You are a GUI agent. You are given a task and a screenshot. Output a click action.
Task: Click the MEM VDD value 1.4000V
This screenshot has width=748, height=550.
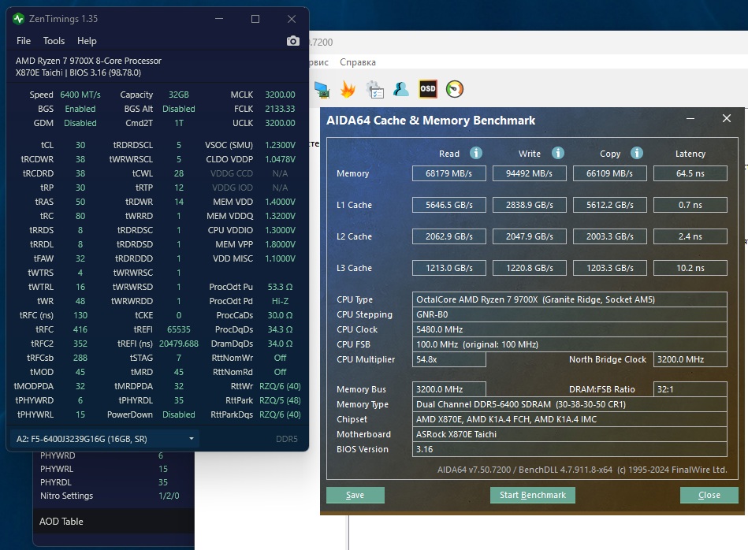tap(280, 202)
